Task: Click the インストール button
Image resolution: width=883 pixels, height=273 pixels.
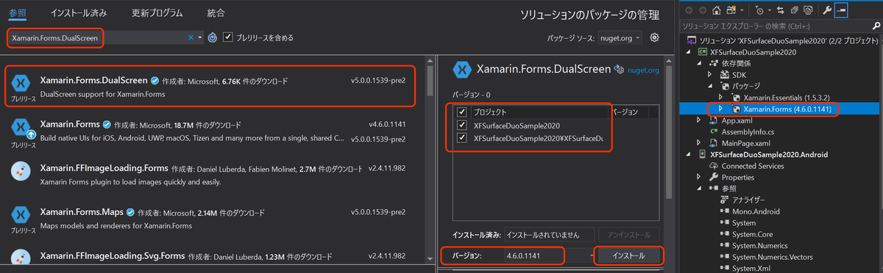Action: coord(628,256)
